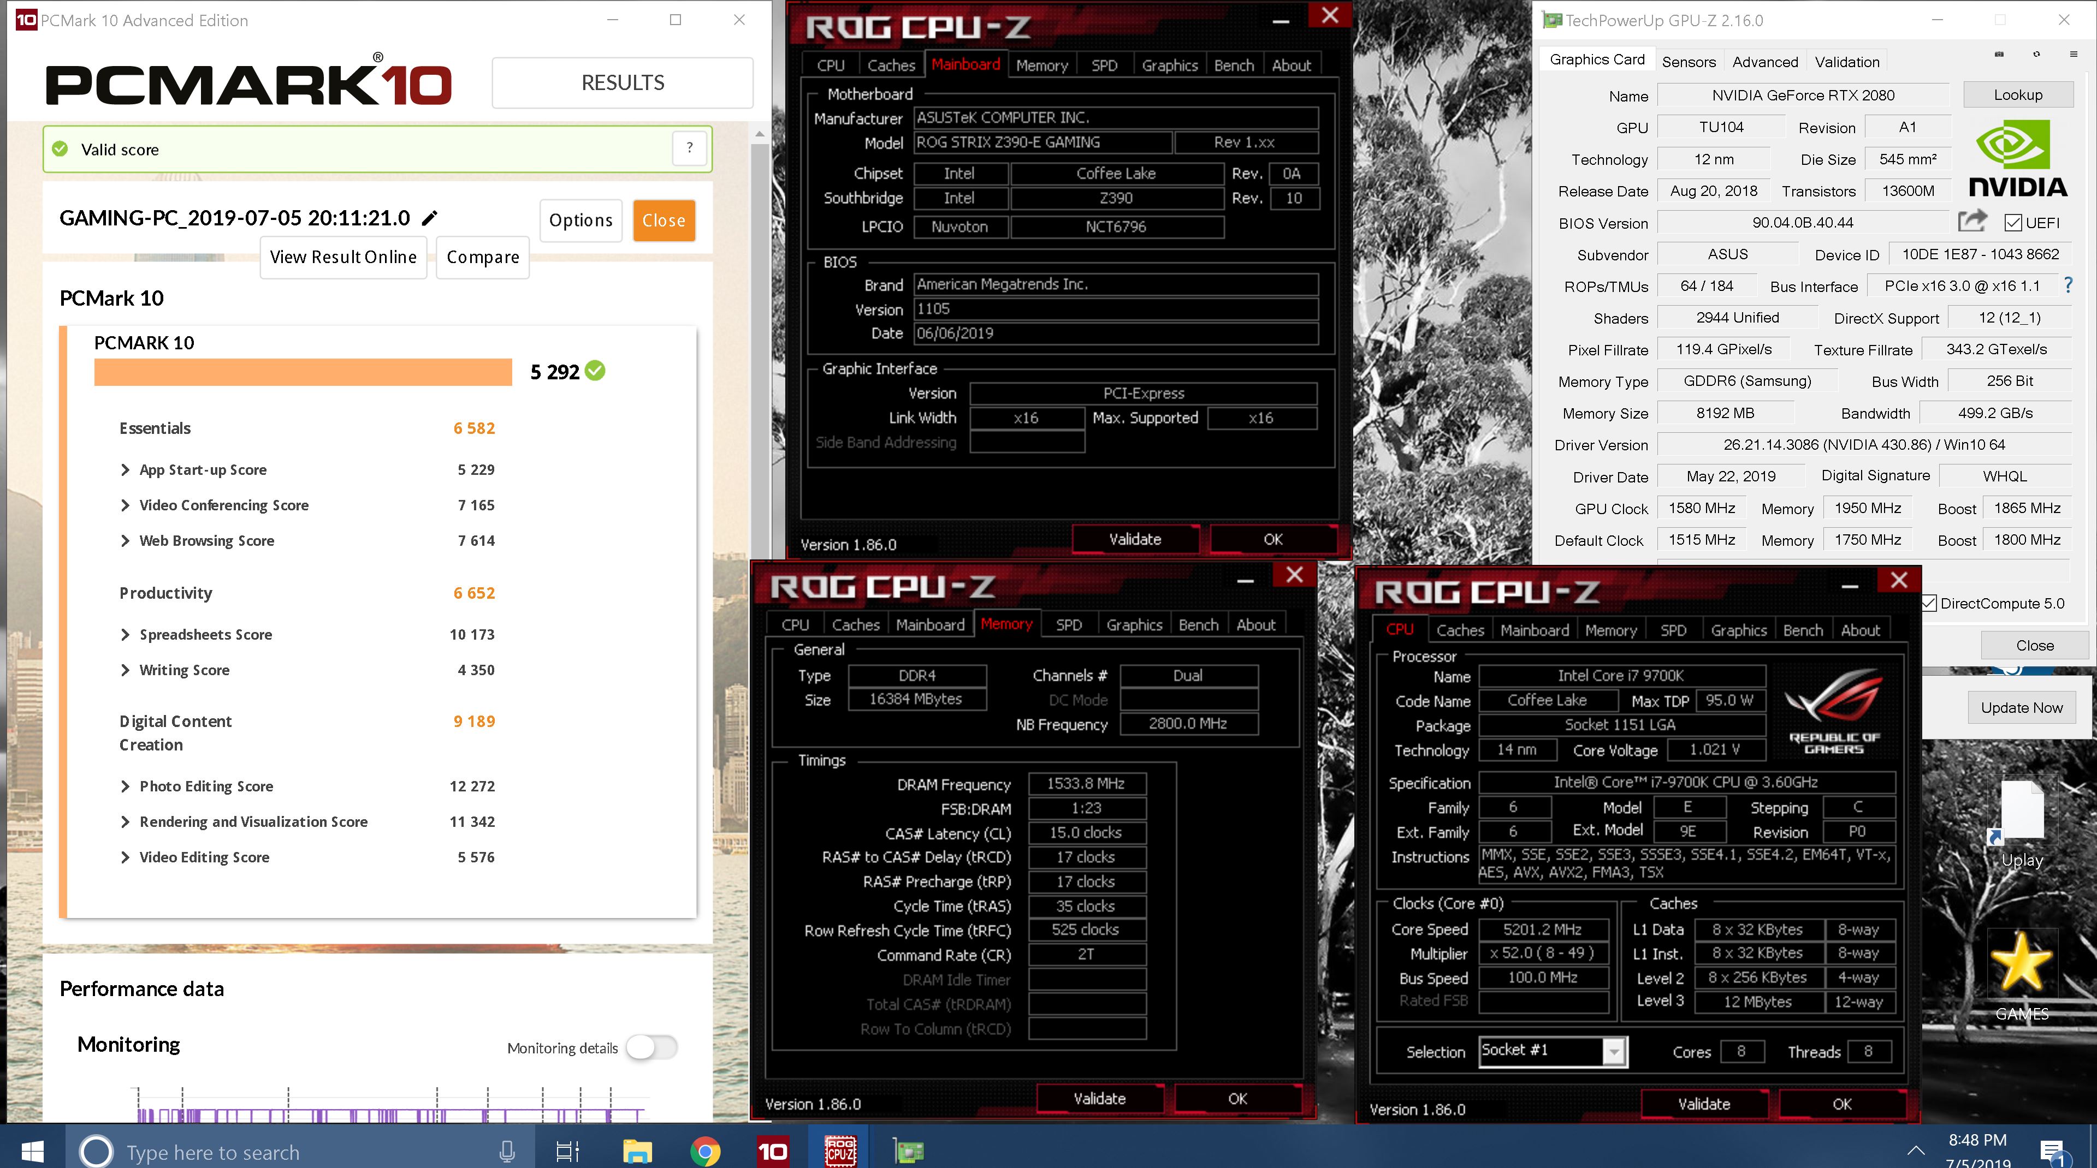2097x1168 pixels.
Task: Open the GPU-Z hamburger menu
Action: [2072, 55]
